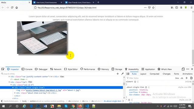This screenshot has width=194, height=109.
Task: Show sidebars icon in toolbar
Action: (176, 8)
